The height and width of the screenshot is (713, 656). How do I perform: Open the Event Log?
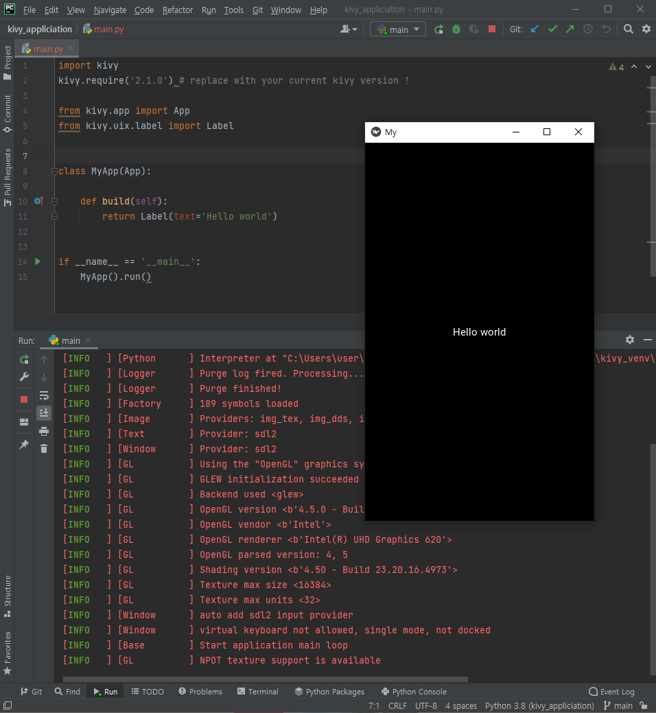coord(611,692)
